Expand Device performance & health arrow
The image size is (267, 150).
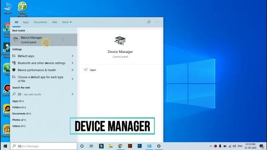point(72,70)
